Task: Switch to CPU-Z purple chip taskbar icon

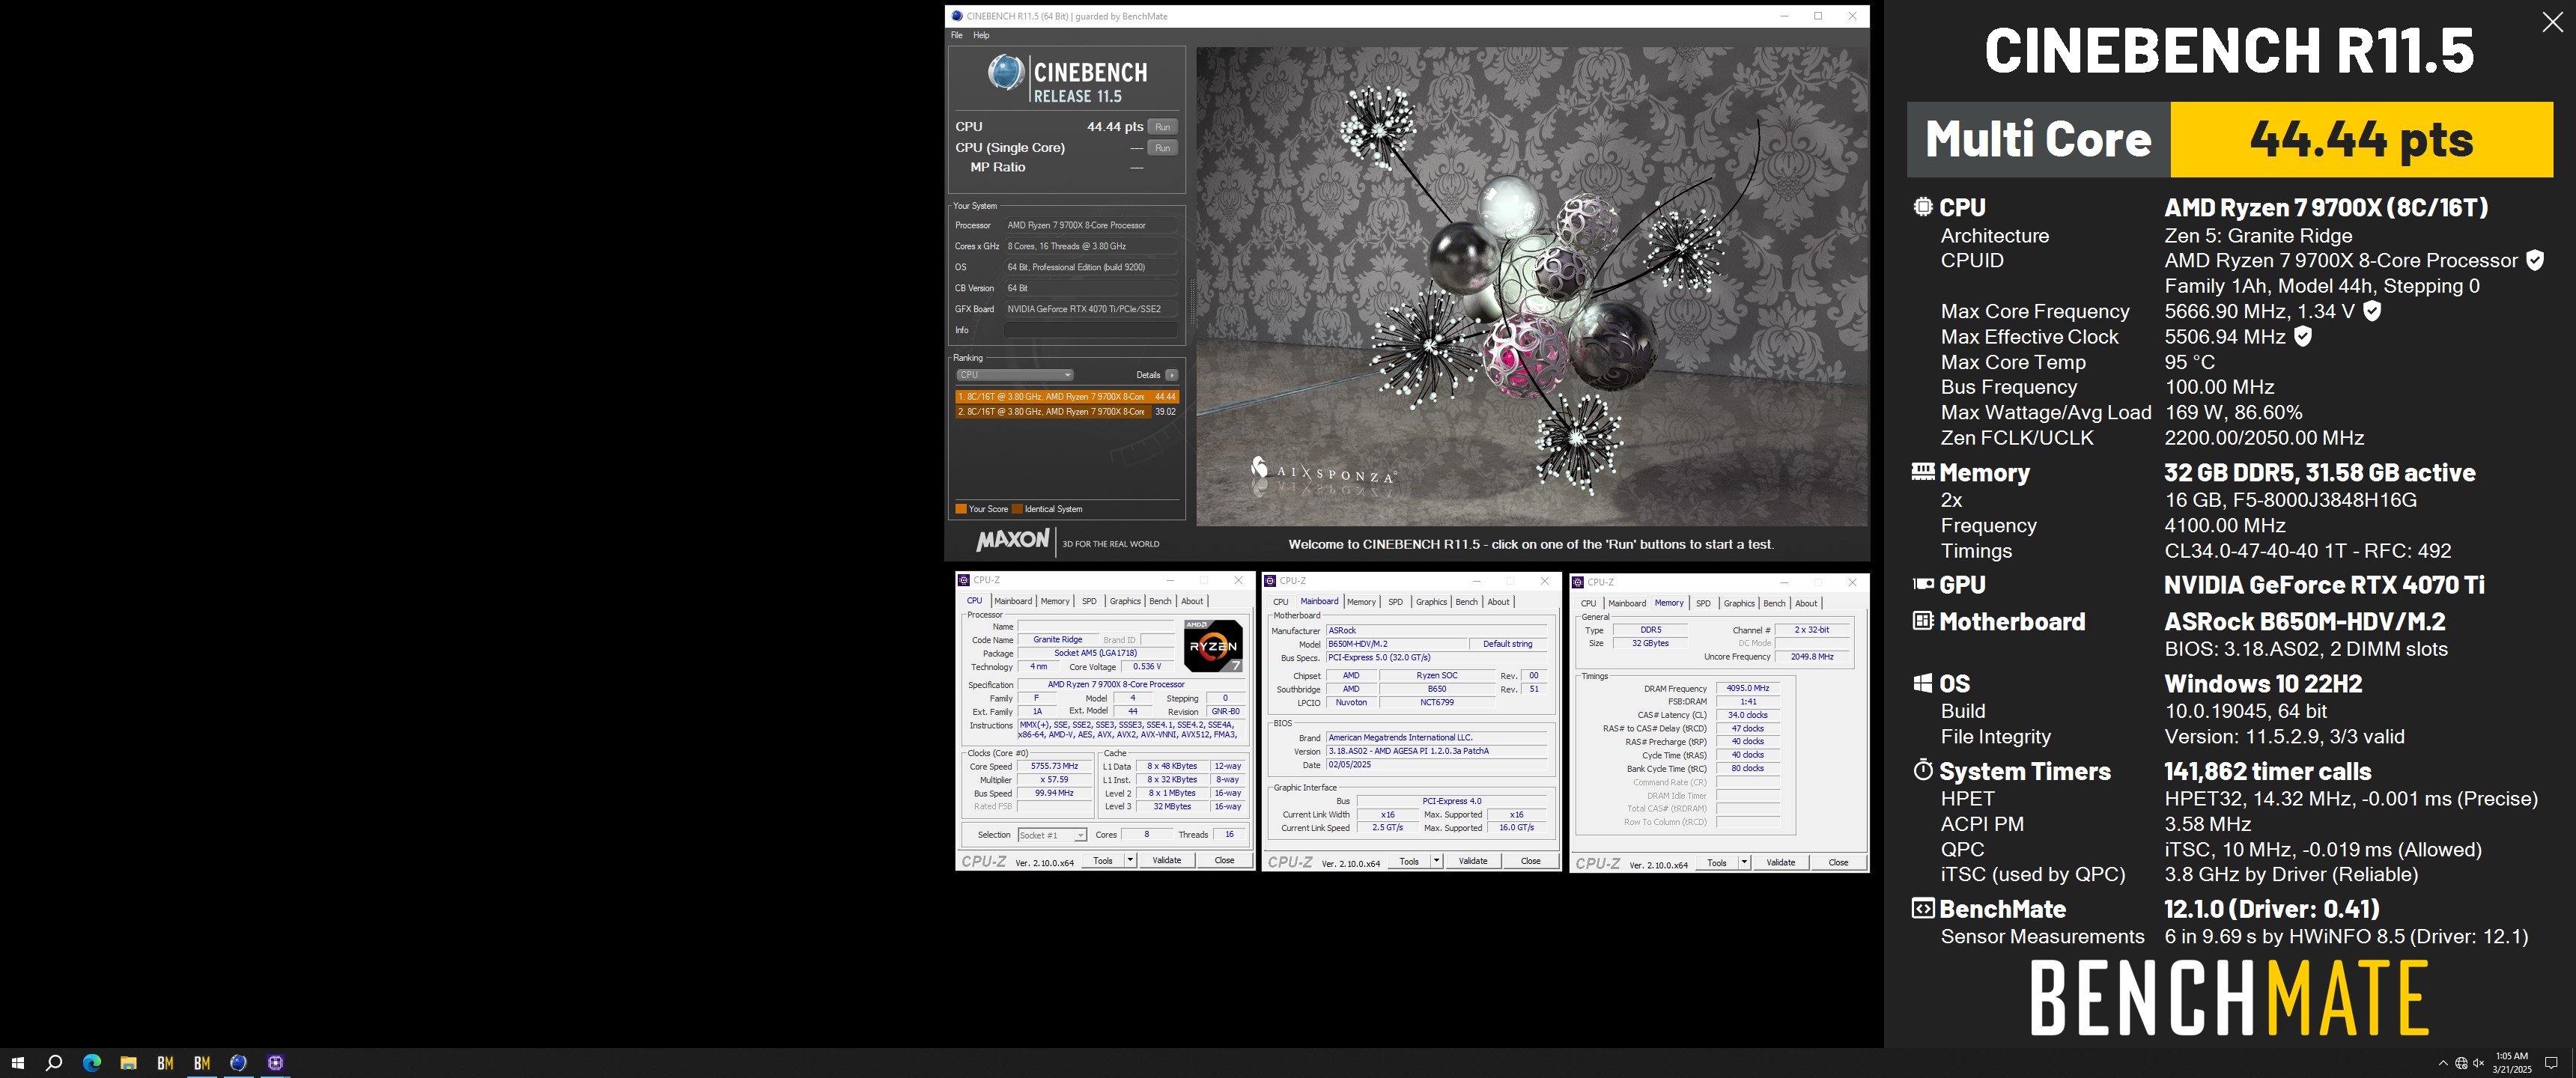Action: point(275,1063)
